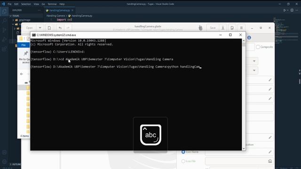Click the pencil icon beside Icon Name field
Viewport: 301px width, 169px height.
270,152
